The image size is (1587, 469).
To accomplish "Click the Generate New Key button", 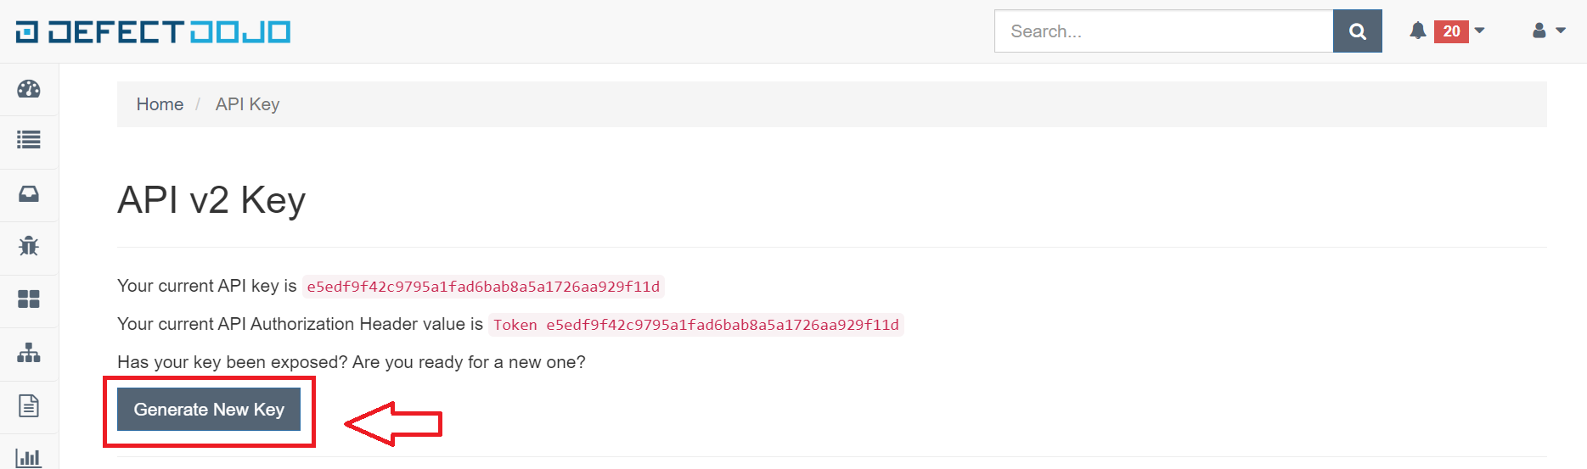I will pos(209,410).
